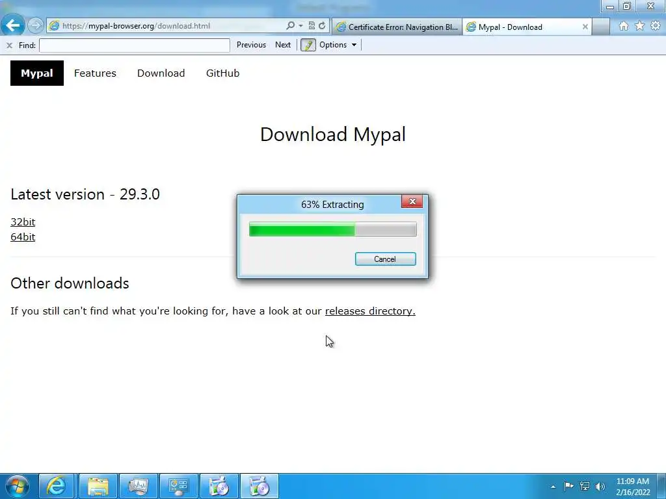Cancel the extraction
Image resolution: width=666 pixels, height=499 pixels.
coord(385,259)
